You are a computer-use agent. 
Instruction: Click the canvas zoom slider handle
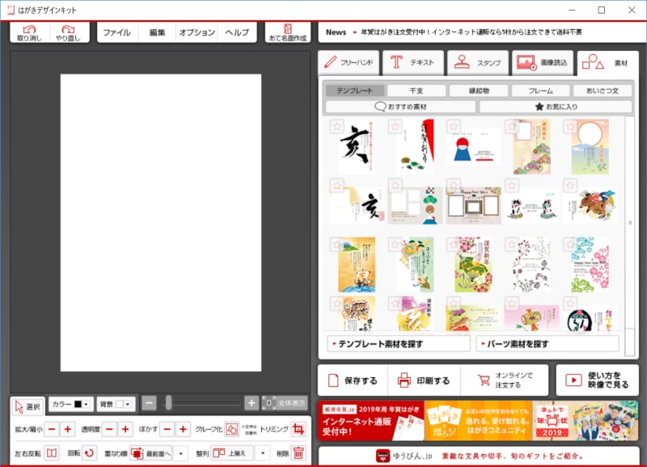(167, 404)
